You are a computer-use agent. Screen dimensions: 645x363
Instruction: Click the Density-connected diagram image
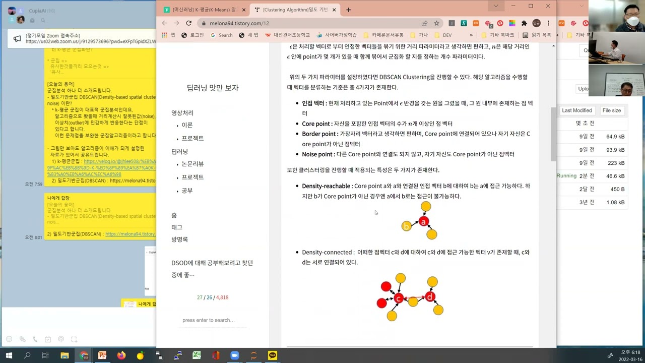click(410, 297)
